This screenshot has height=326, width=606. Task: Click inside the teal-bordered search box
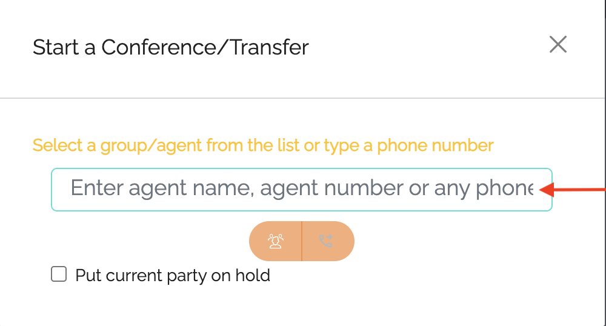301,190
